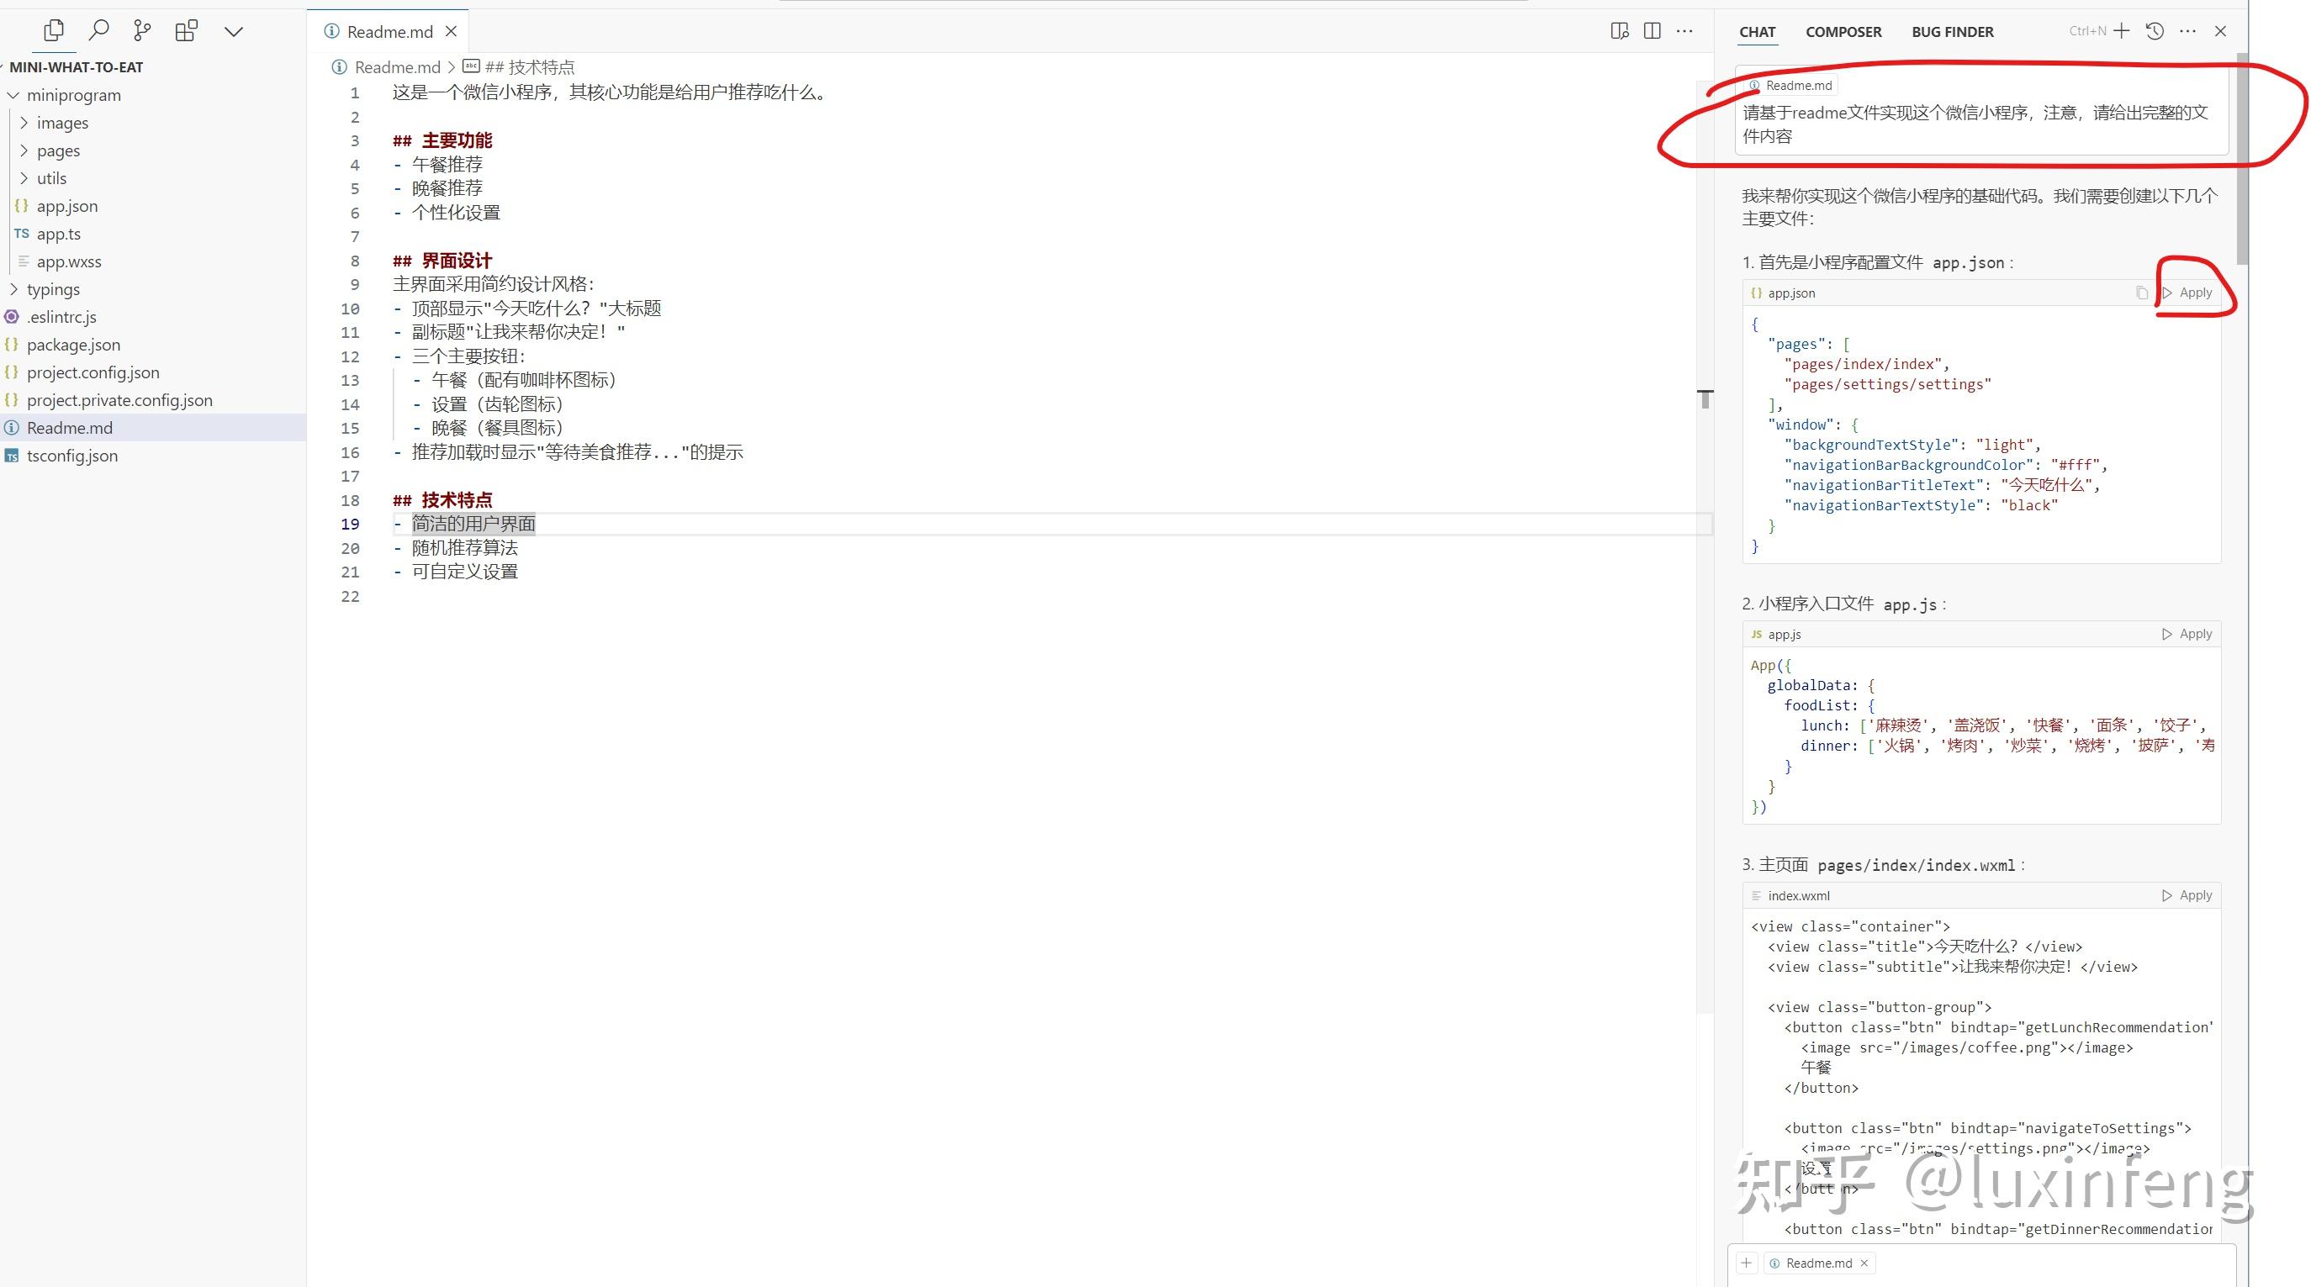Apply the app.json code block
The width and height of the screenshot is (2311, 1287).
coord(2187,293)
